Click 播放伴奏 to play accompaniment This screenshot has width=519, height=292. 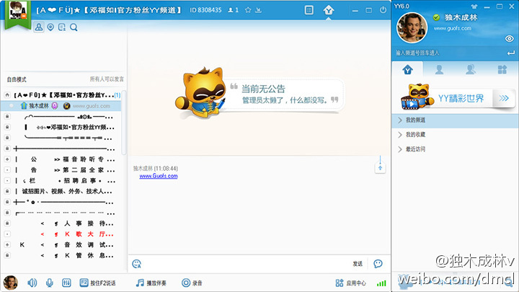151,283
